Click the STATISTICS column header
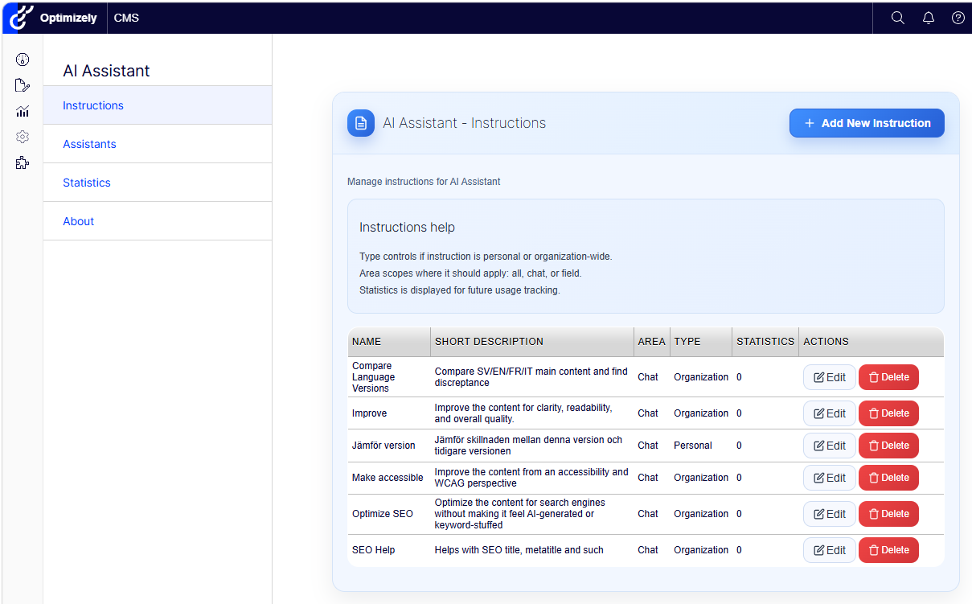The width and height of the screenshot is (972, 604). (765, 342)
